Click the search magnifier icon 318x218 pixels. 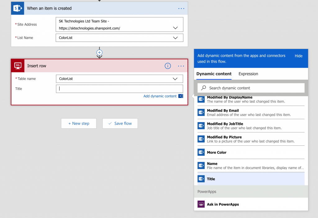[x=204, y=88]
